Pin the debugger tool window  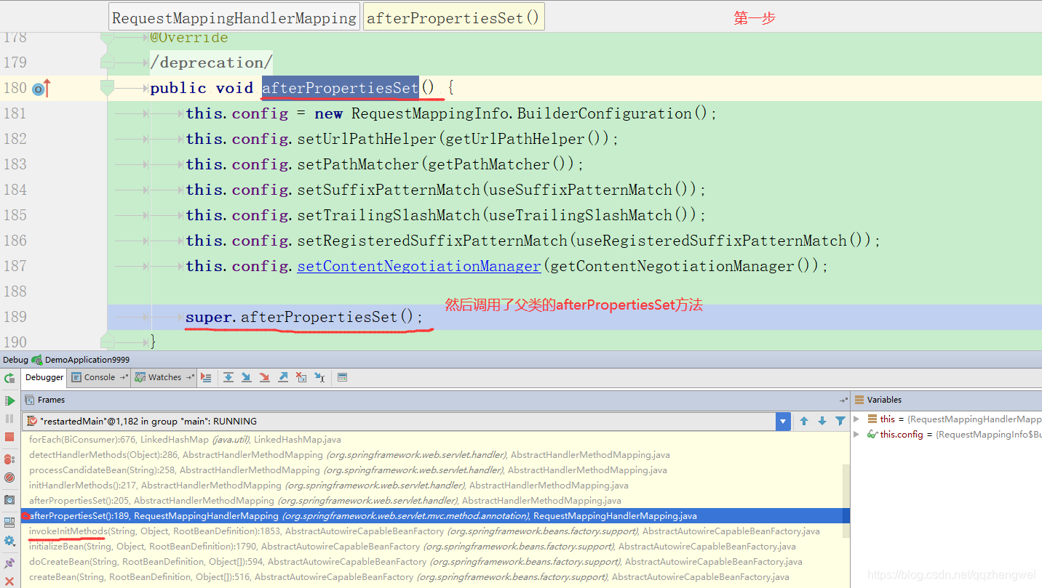[9, 561]
